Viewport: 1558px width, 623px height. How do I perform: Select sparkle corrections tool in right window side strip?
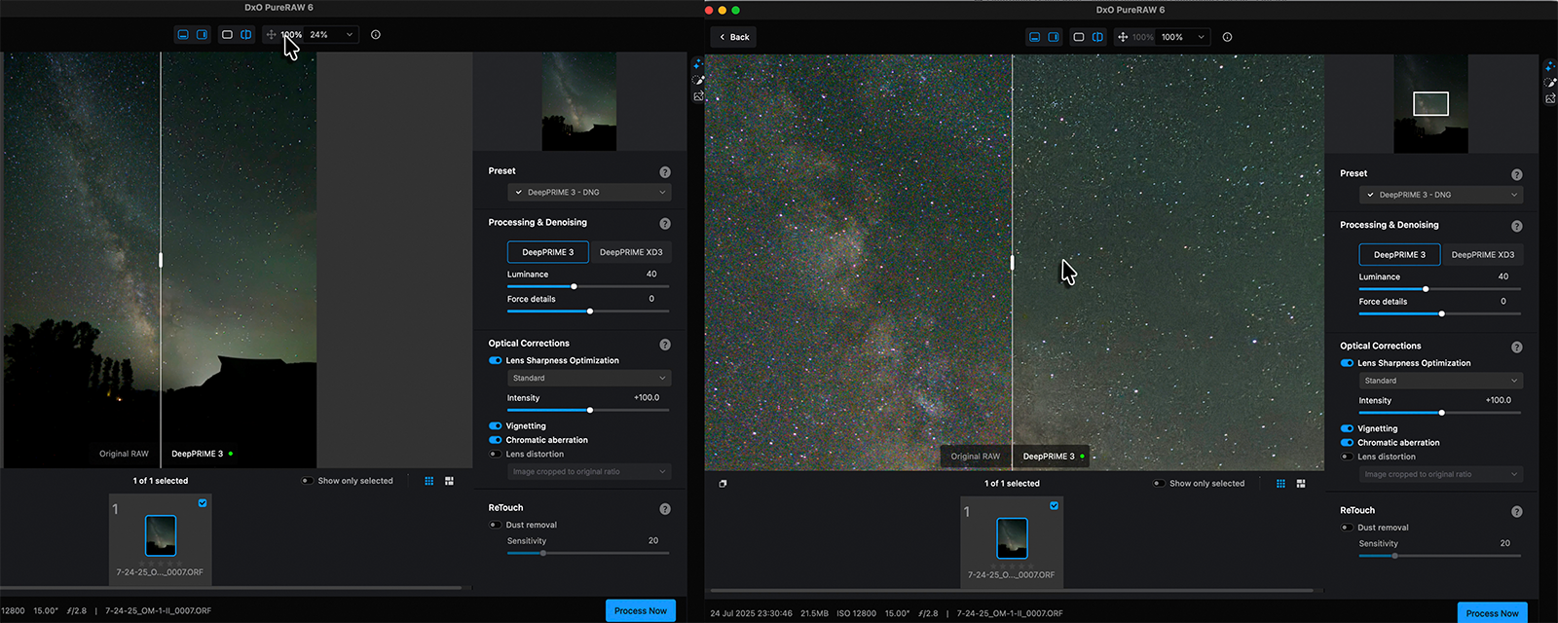point(1550,66)
